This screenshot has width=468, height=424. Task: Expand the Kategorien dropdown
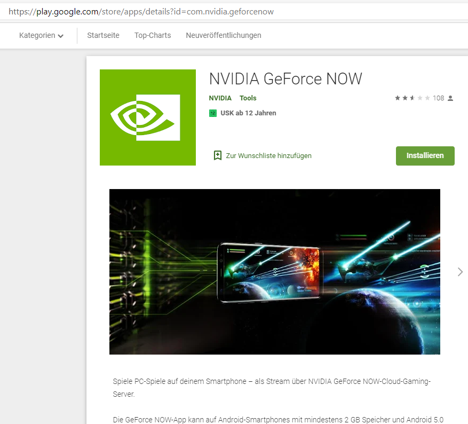click(41, 36)
